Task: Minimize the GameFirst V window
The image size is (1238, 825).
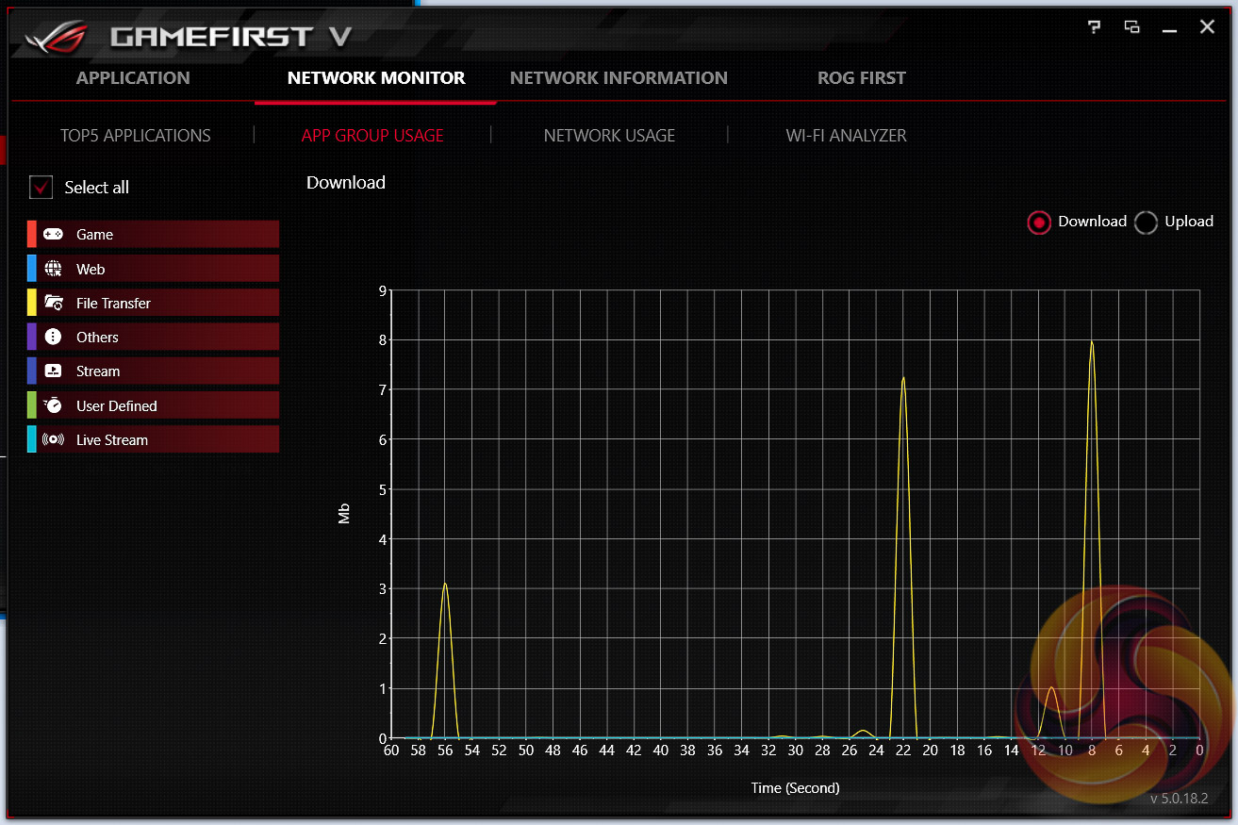Action: click(1170, 31)
